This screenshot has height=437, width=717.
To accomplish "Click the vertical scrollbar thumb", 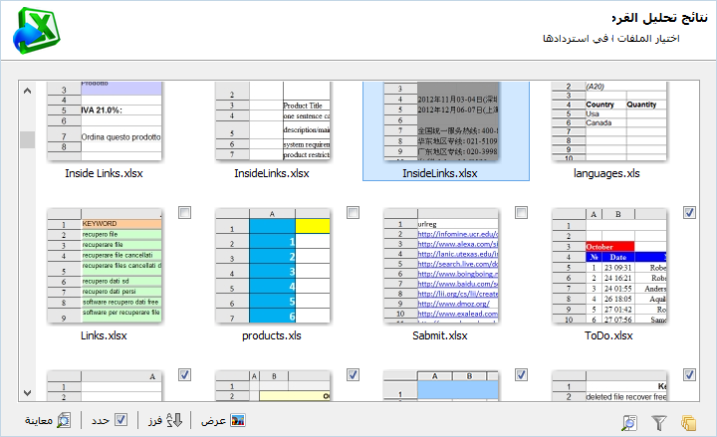I will coord(28,139).
